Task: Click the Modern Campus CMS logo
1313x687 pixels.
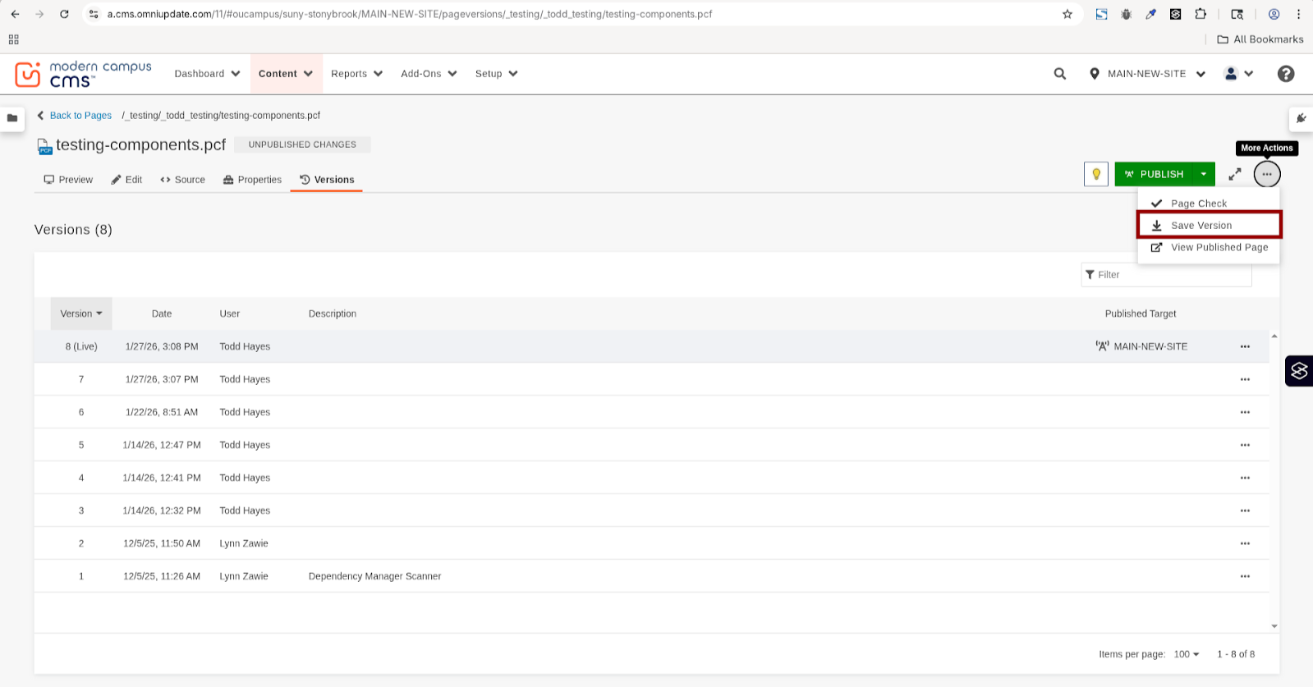Action: (83, 74)
